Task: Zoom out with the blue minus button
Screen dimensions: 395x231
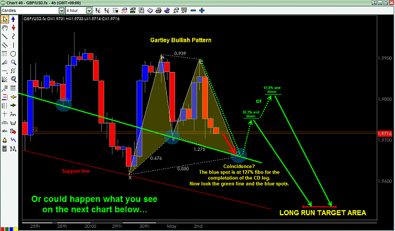Action: pos(193,11)
